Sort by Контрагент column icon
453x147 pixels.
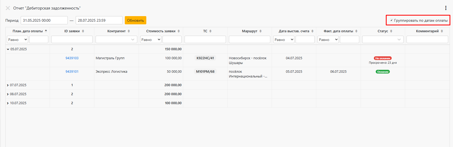(129, 31)
